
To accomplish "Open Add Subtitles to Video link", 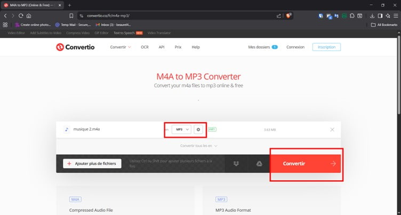I will click(45, 33).
